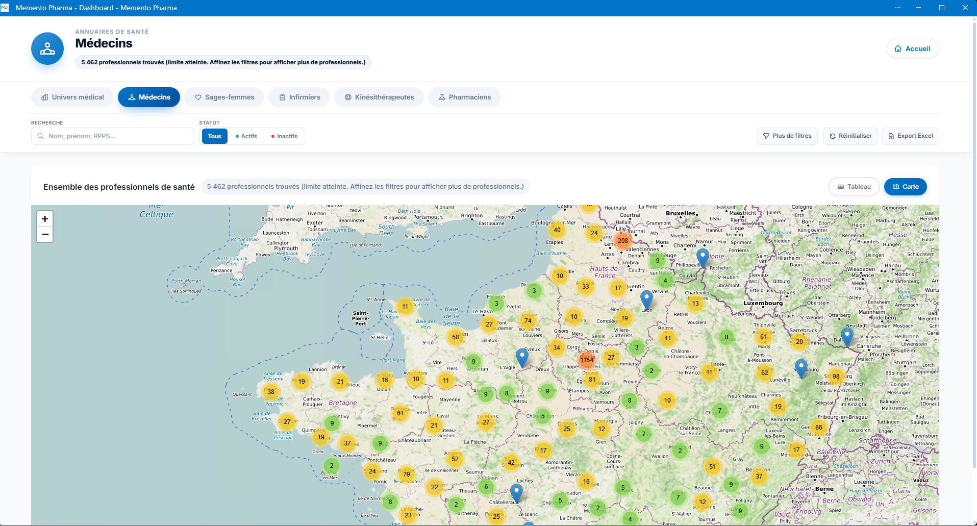Screen dimensions: 977x526
Task: Focus the Nom, prénom, RPPS search field
Action: (113, 136)
